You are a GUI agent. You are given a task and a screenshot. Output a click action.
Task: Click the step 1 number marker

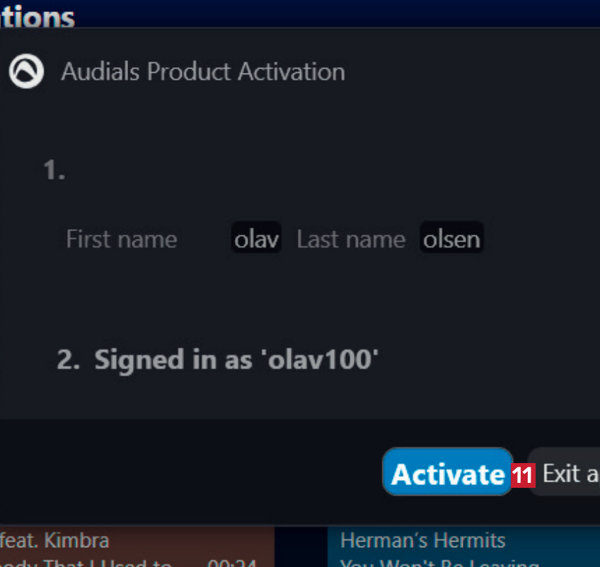54,170
